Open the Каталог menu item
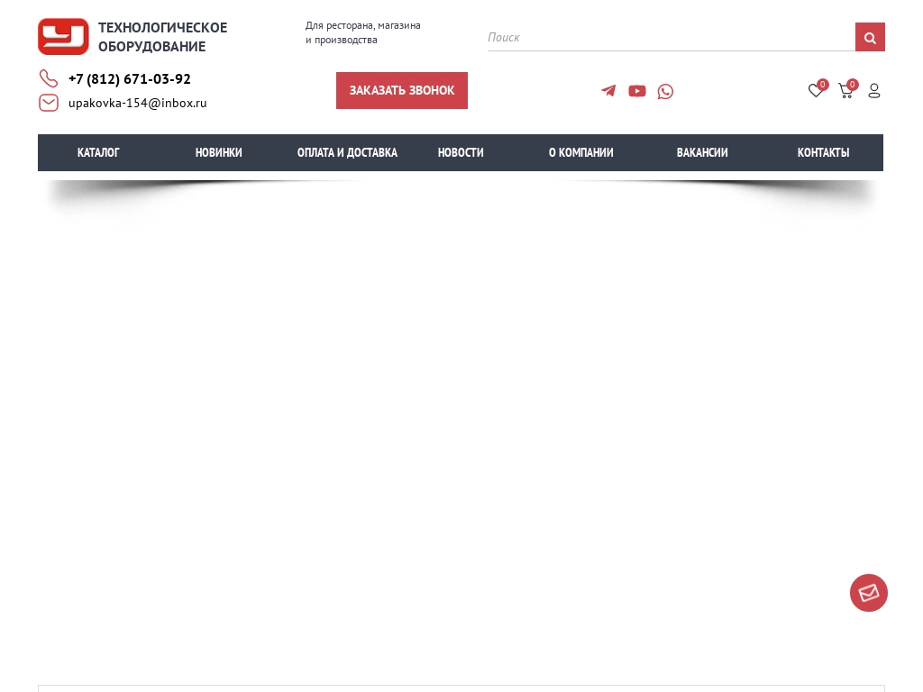The width and height of the screenshot is (923, 692). [98, 153]
